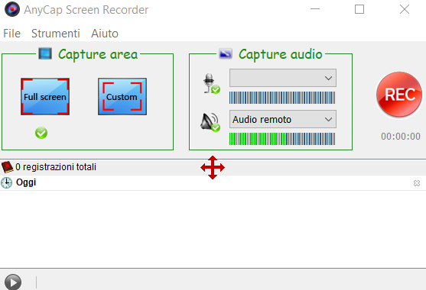Click the Capture area monitor icon
The width and height of the screenshot is (426, 290).
(x=45, y=53)
